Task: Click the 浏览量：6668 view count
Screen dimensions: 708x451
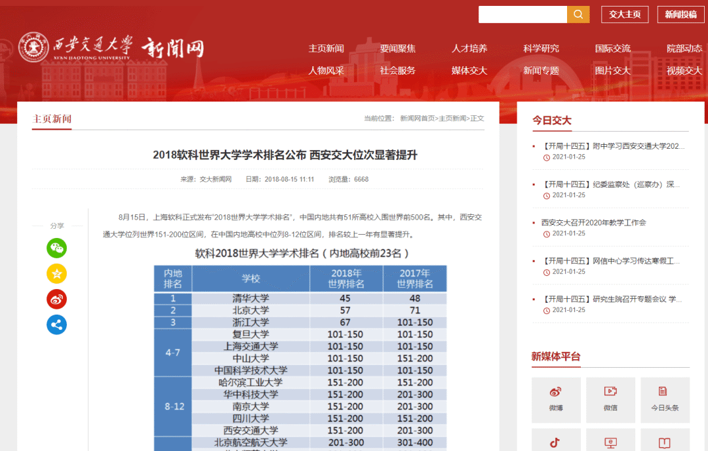Action: click(x=349, y=179)
